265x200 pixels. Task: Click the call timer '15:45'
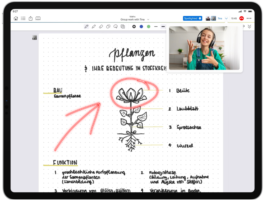click(x=234, y=18)
